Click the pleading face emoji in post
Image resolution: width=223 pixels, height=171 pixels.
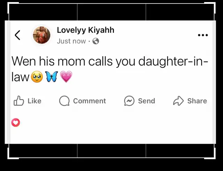pos(37,77)
